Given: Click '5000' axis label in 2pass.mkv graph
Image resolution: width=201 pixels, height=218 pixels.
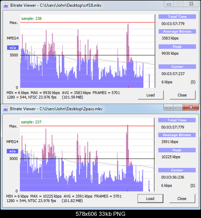Looking at the screenshot, I should pos(14,159).
